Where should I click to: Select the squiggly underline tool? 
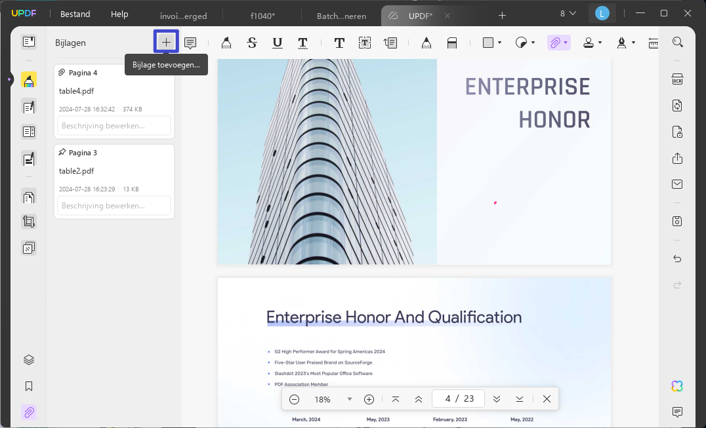(302, 43)
